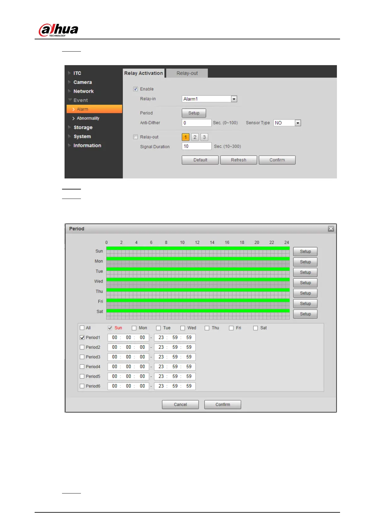Enable the Period3 checkbox
375x530 pixels.
click(82, 357)
